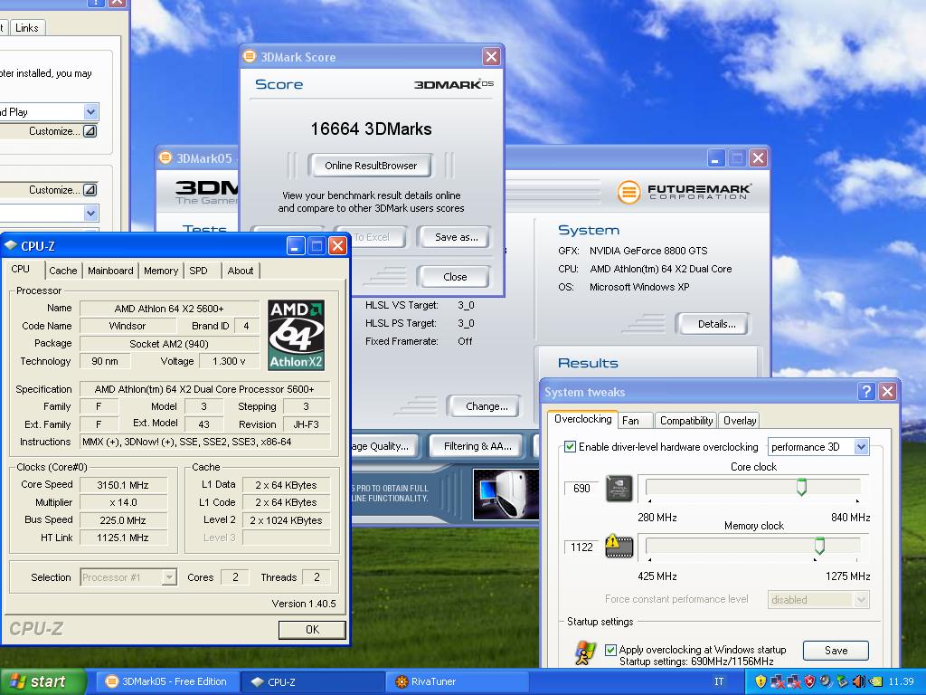Click the grey round lens tray icon
This screenshot has width=926, height=695.
pyautogui.click(x=826, y=681)
